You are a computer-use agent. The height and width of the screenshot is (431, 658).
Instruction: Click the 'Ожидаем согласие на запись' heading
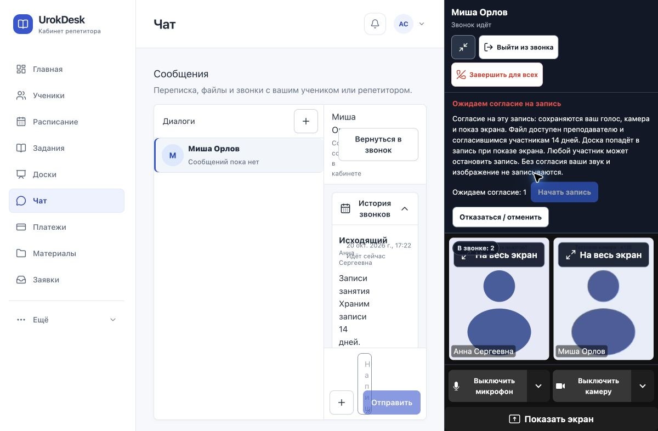[507, 104]
